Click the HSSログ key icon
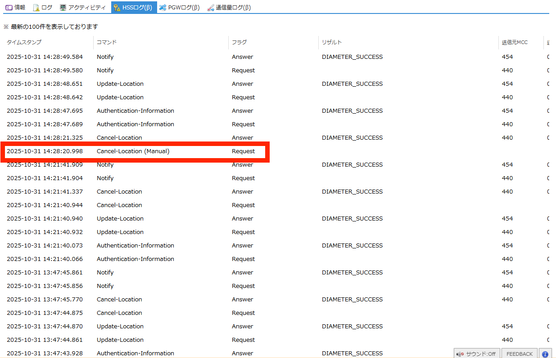Screen dimensions: 556x358 [x=117, y=8]
